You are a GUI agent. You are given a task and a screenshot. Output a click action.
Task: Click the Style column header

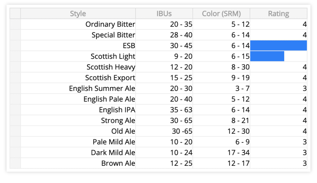click(x=78, y=14)
